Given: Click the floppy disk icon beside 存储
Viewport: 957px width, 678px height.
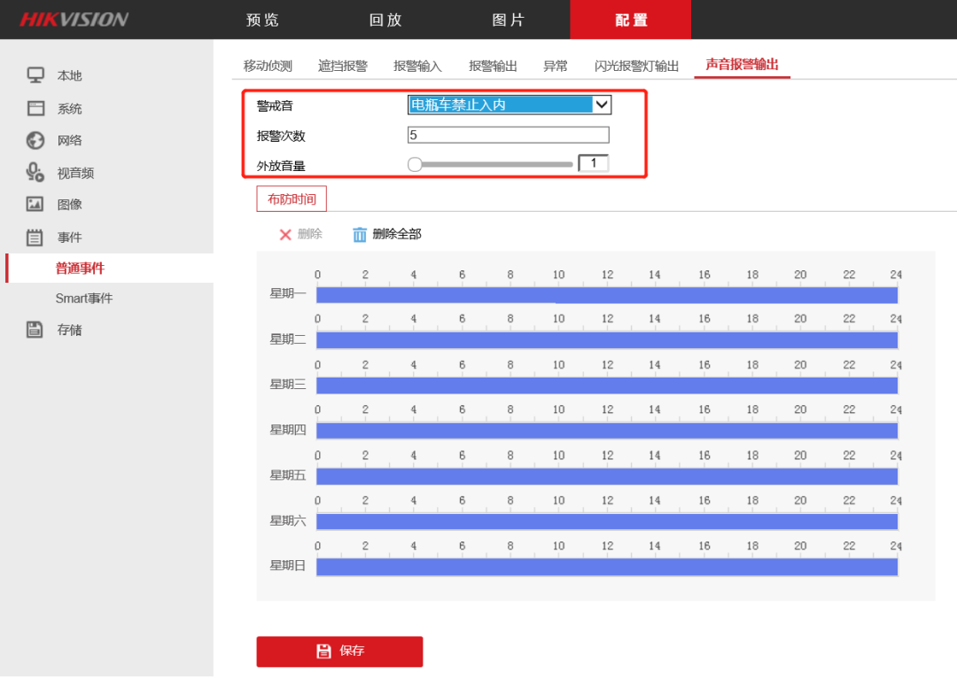Looking at the screenshot, I should [35, 330].
